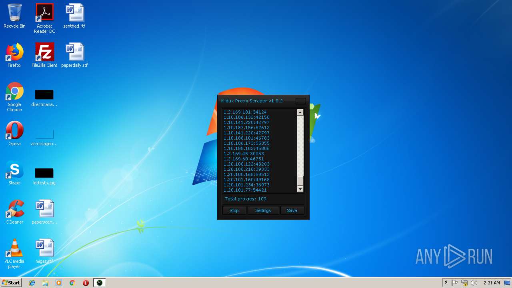This screenshot has height=288, width=512.
Task: Click the 2:31 AM clock
Action: [492, 283]
